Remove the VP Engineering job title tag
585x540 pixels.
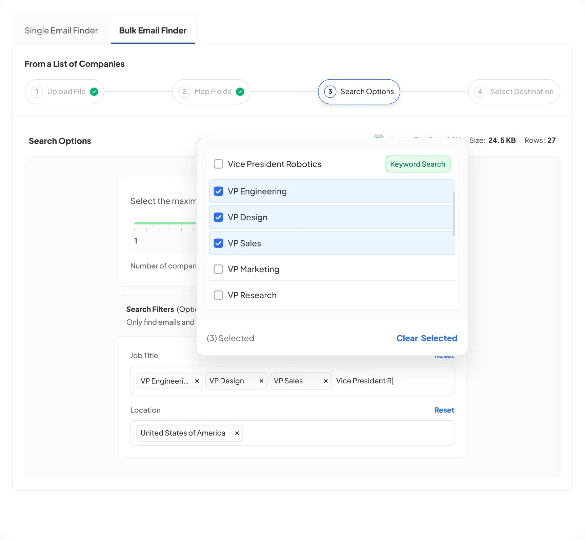click(x=197, y=381)
